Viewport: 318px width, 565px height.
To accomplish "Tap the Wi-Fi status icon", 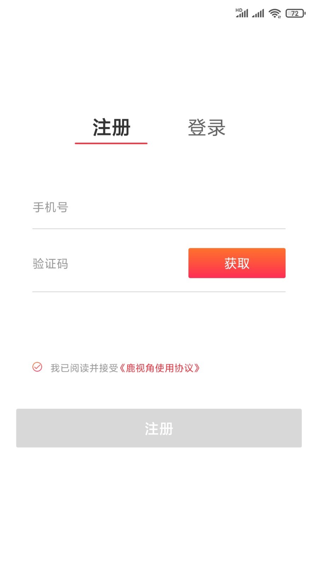I will point(275,13).
